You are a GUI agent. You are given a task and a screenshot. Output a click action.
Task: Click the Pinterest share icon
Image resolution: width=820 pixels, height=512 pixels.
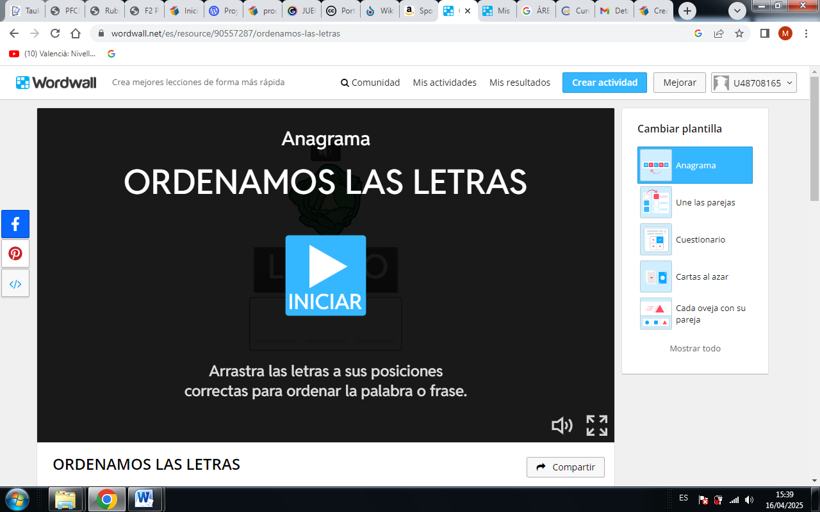pyautogui.click(x=15, y=253)
